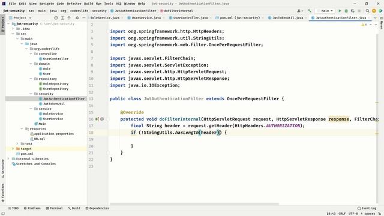
Task: Hide the Project panel with minus icon
Action: [x=84, y=18]
